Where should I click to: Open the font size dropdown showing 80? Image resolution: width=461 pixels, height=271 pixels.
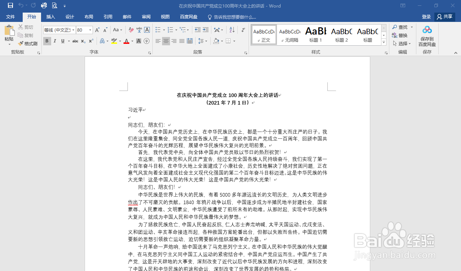point(90,30)
